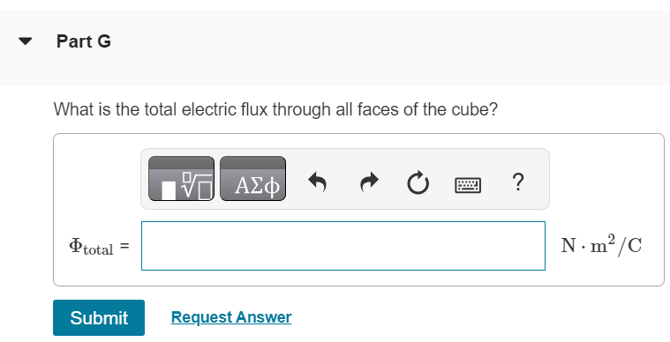Show keyboard shortcuts via keyboard icon

coord(468,185)
